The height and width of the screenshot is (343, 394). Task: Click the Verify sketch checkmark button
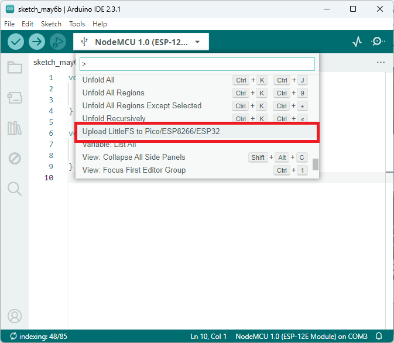[x=16, y=42]
